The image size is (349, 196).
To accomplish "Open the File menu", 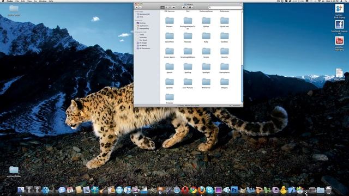I will point(17,1).
